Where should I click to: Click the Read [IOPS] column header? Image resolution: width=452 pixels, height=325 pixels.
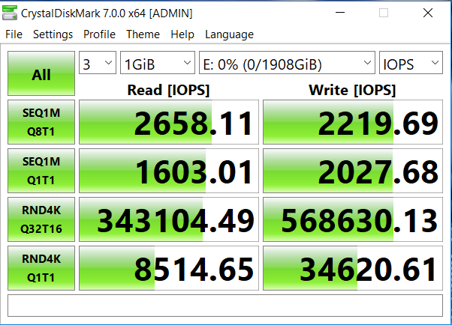(168, 90)
